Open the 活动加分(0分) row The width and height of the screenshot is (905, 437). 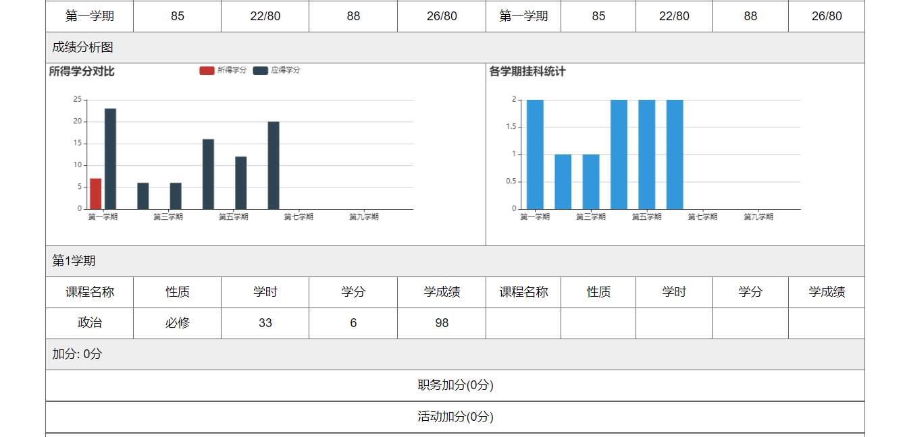coord(455,417)
